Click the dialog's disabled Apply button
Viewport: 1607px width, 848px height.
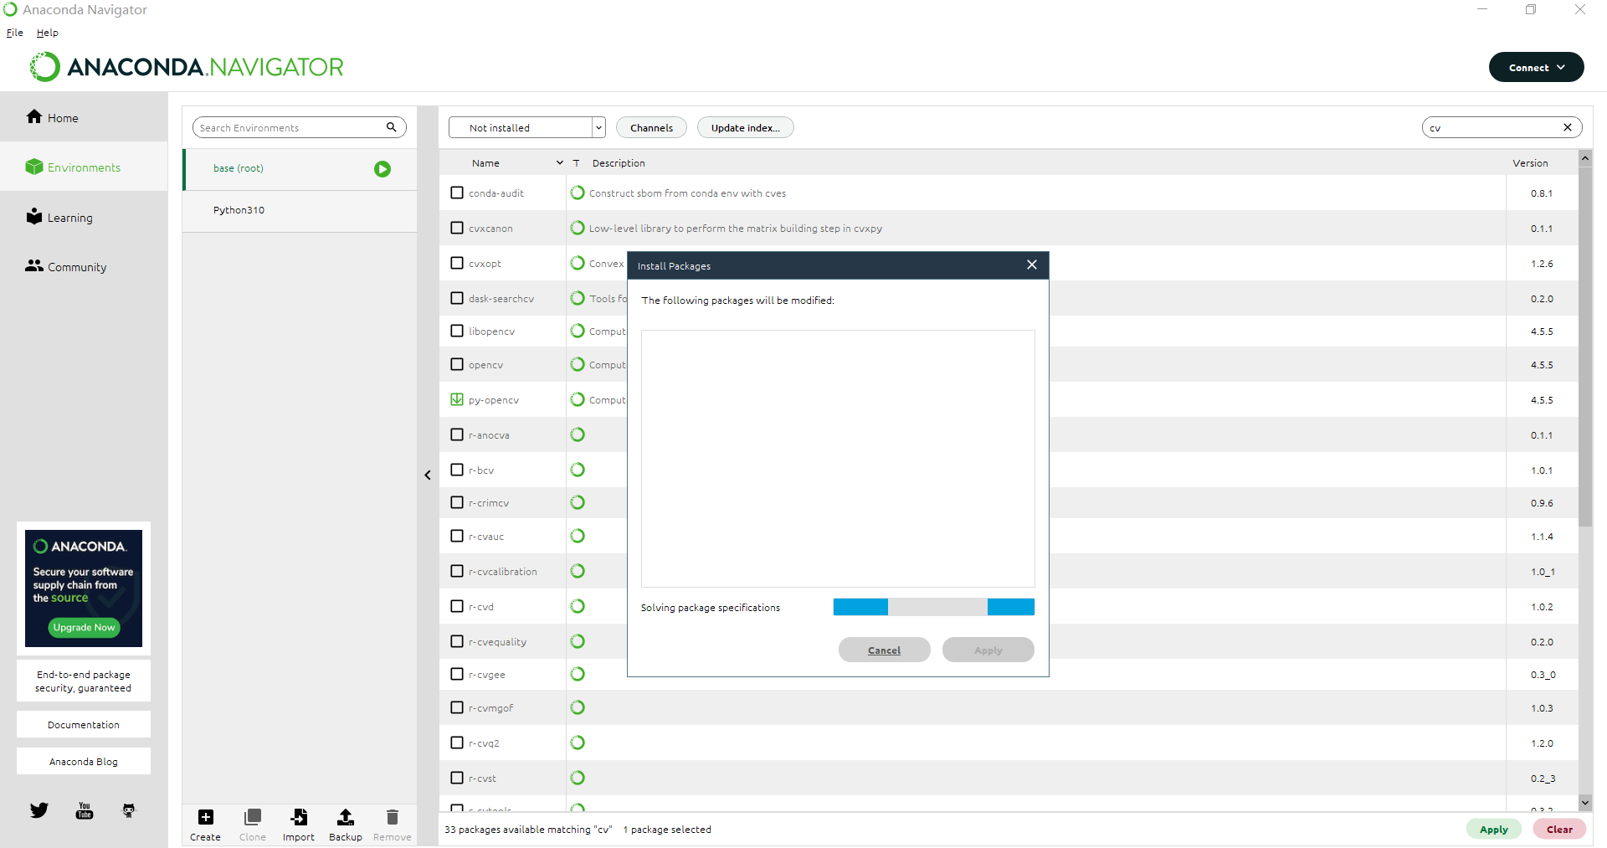pos(988,650)
